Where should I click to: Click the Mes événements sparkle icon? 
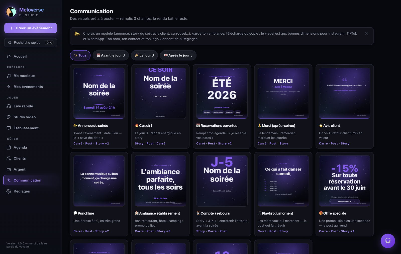[9, 87]
